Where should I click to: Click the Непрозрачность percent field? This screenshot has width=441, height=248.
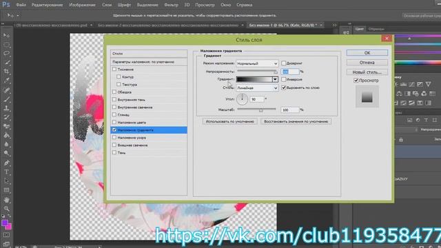290,72
